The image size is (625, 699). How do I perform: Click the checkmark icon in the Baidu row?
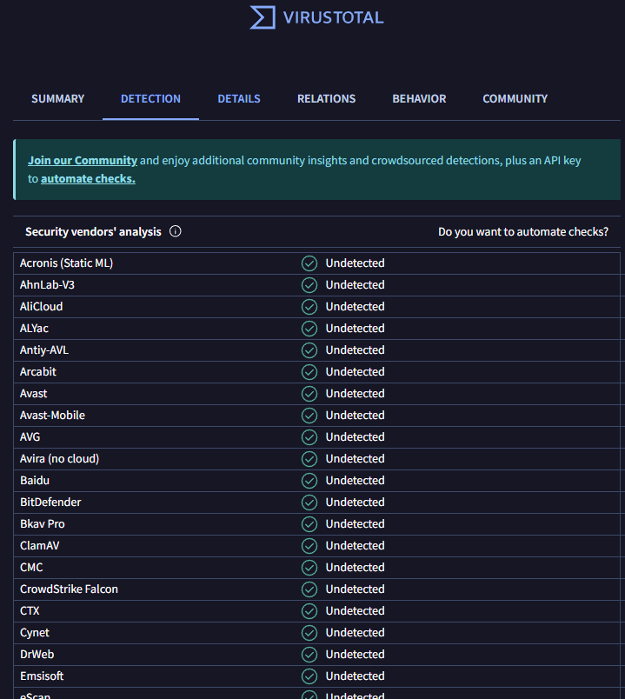pyautogui.click(x=309, y=481)
